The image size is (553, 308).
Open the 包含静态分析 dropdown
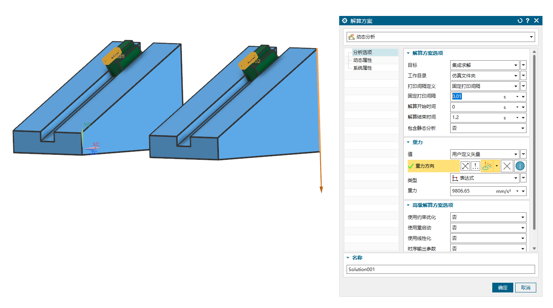click(523, 128)
